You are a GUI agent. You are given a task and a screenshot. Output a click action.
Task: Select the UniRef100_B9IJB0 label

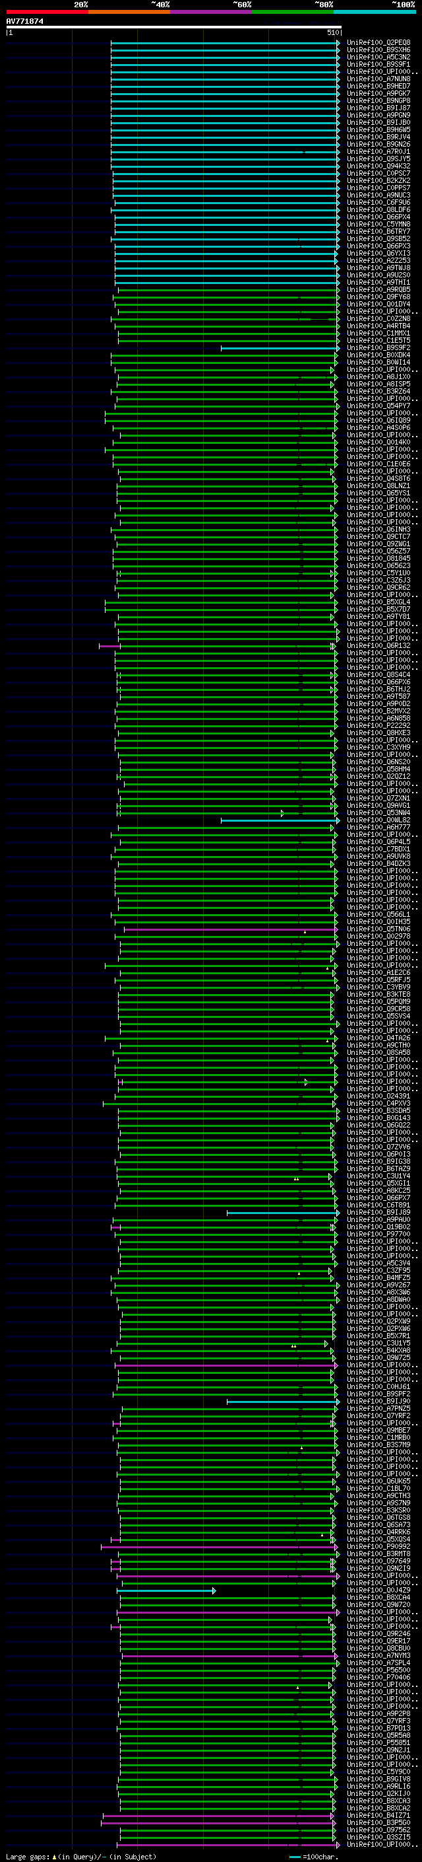pos(378,122)
